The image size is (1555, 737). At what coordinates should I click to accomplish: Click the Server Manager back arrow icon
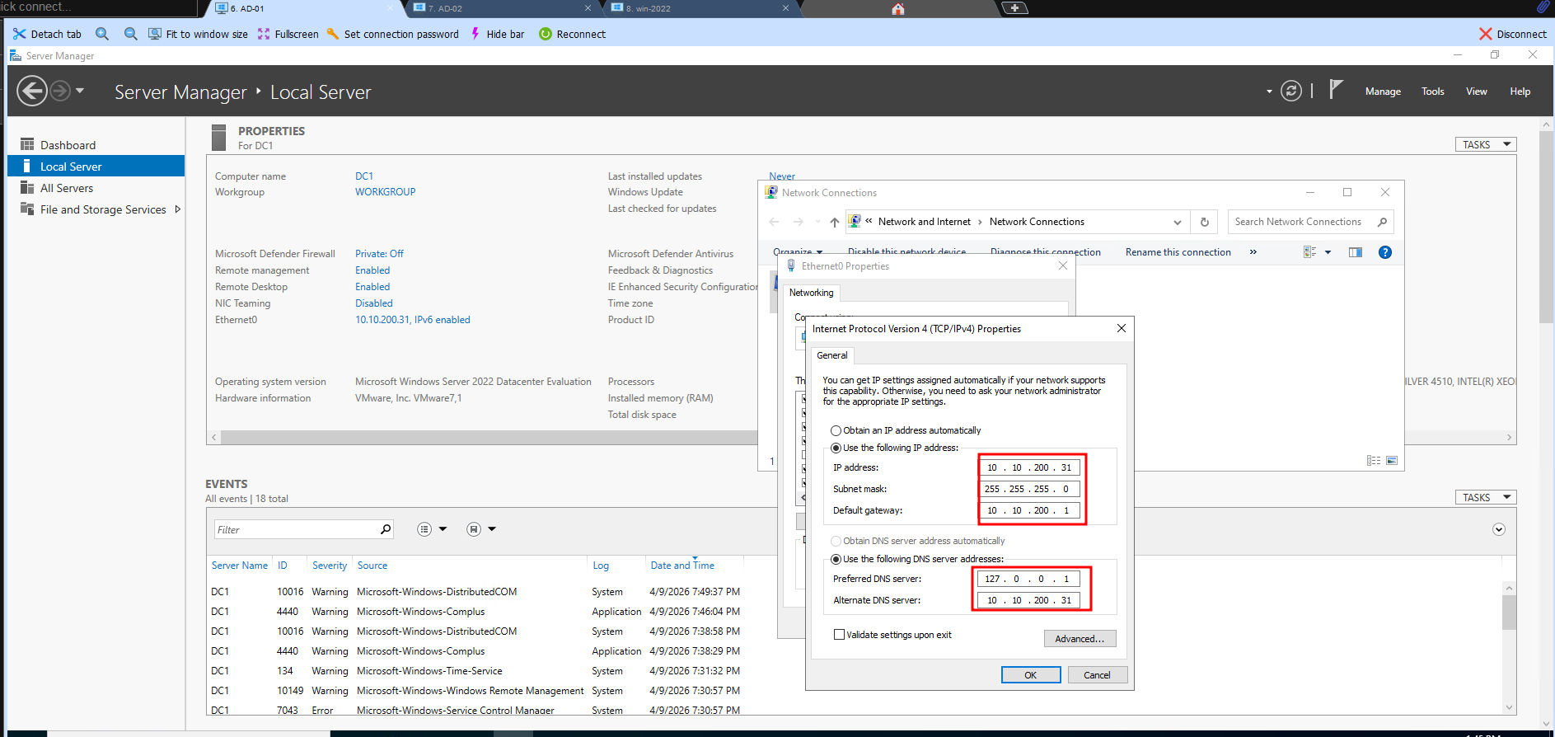pyautogui.click(x=32, y=91)
